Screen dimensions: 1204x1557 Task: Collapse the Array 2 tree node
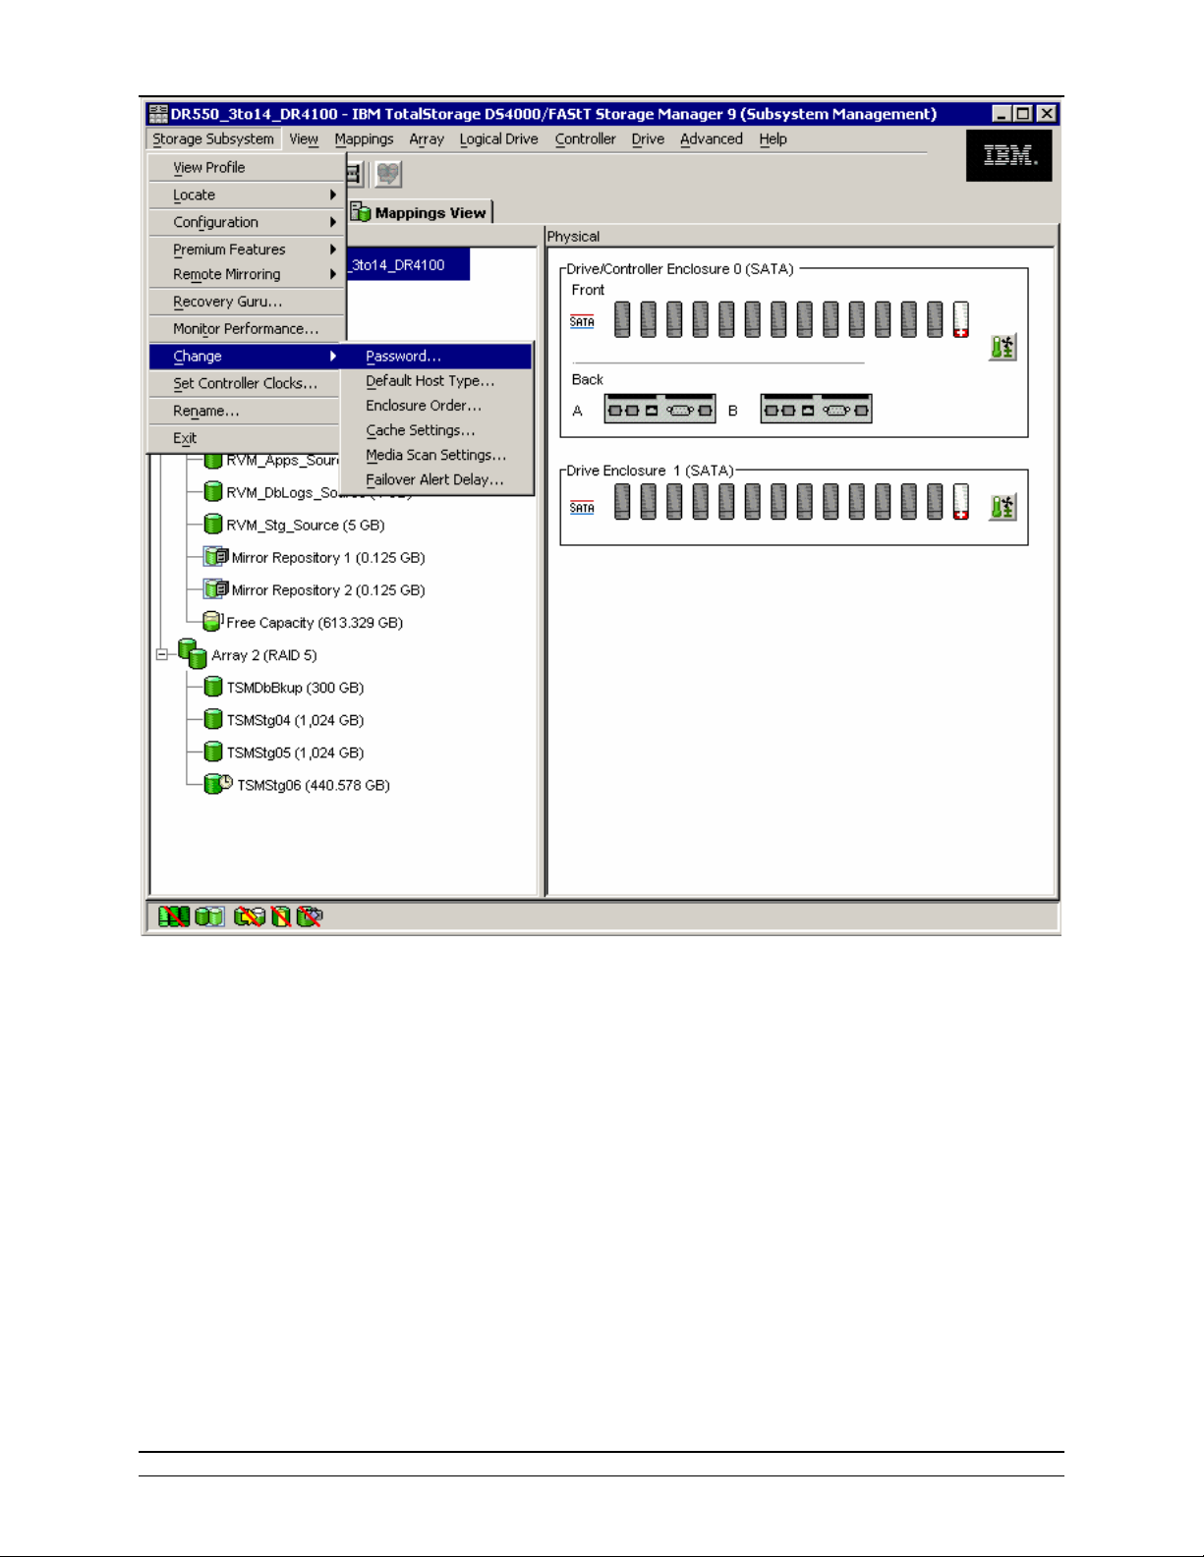point(161,654)
